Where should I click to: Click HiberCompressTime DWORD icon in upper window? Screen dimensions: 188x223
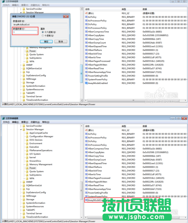[x=86, y=32]
